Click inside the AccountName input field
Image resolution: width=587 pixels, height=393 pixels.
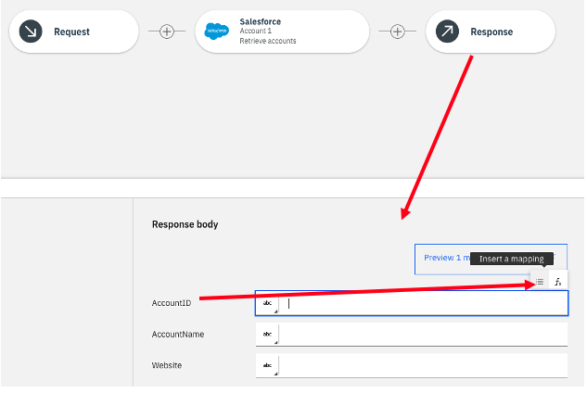coord(423,335)
